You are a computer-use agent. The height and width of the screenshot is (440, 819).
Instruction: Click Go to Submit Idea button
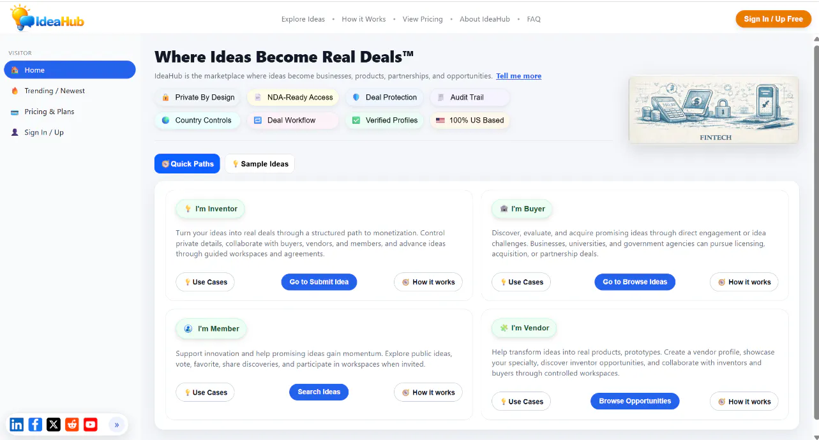click(319, 282)
